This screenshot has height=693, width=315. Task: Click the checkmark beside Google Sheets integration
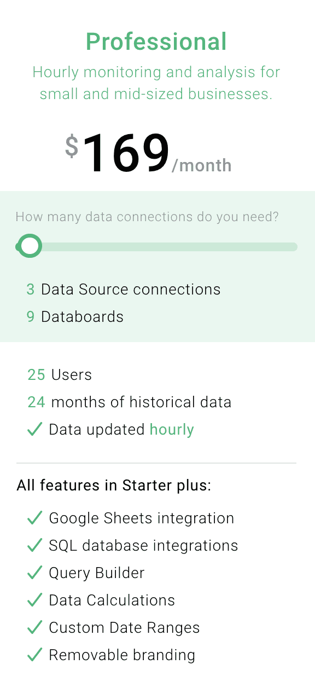[x=34, y=518]
